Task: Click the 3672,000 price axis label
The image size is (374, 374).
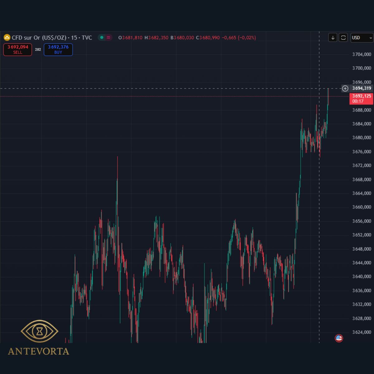Action: tap(362, 165)
